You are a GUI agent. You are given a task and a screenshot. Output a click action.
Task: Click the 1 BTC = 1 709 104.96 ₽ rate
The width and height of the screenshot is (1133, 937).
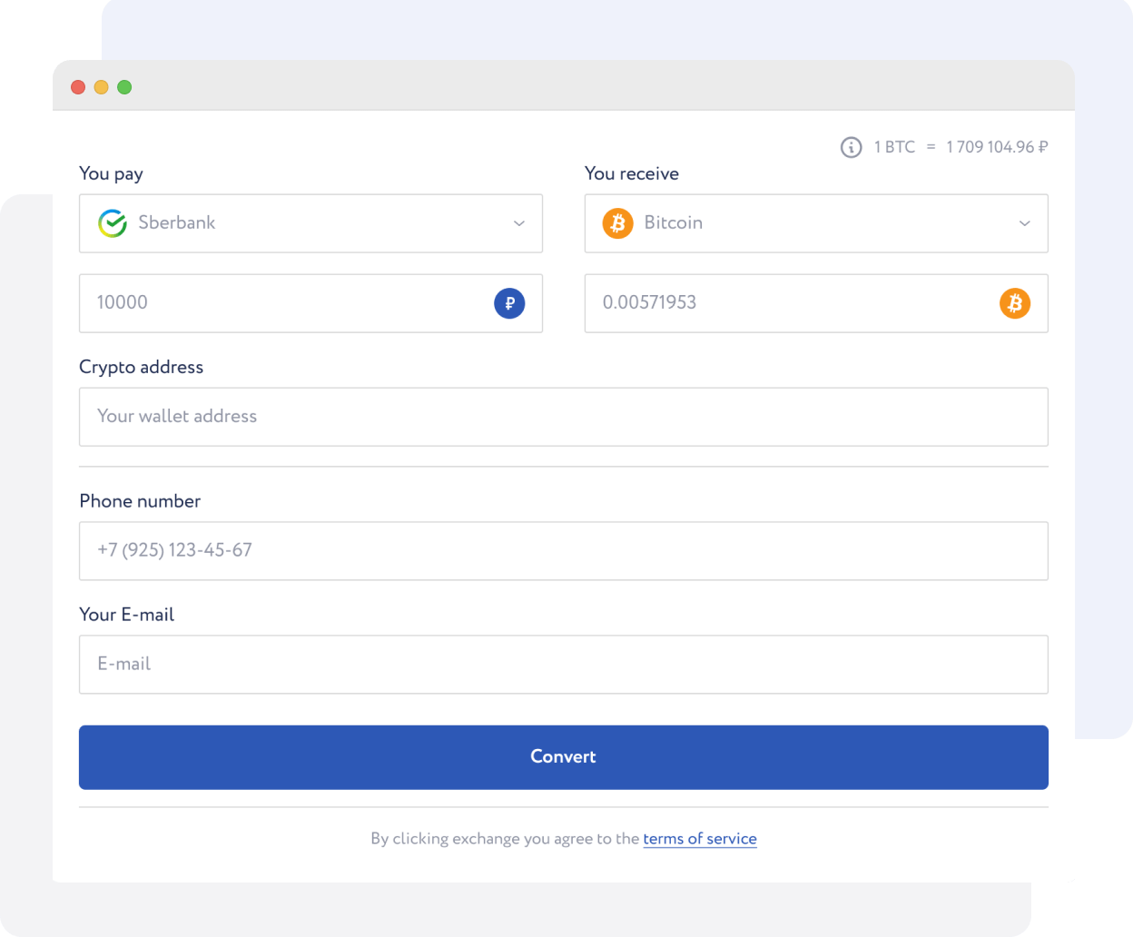pos(961,147)
